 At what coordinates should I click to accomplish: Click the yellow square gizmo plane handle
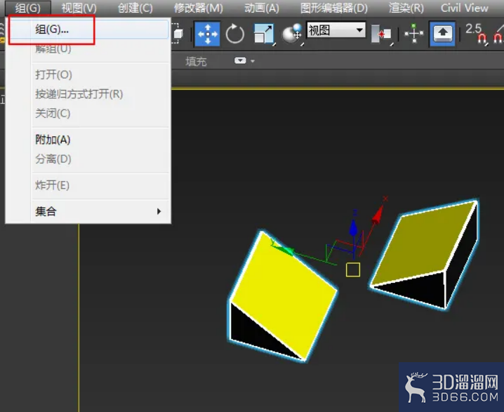[353, 270]
